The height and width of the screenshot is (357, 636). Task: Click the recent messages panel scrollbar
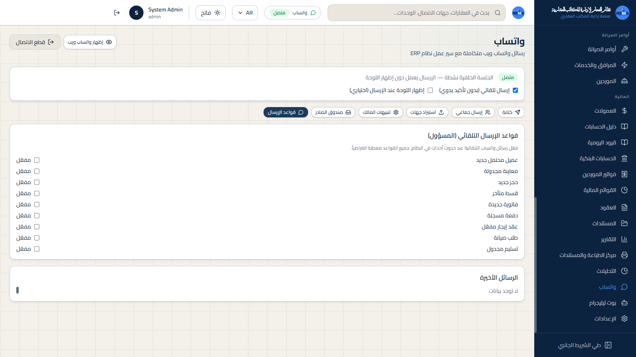pos(17,290)
